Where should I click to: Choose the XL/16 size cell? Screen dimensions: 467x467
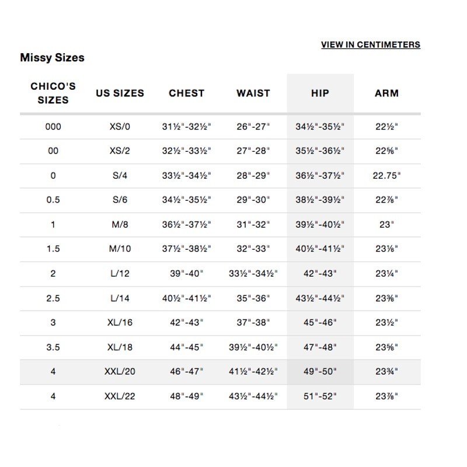pyautogui.click(x=120, y=323)
